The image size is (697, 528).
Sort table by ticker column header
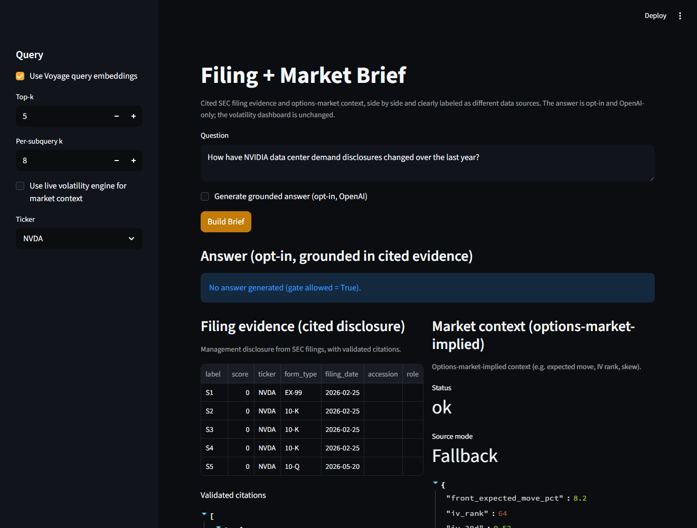(267, 374)
